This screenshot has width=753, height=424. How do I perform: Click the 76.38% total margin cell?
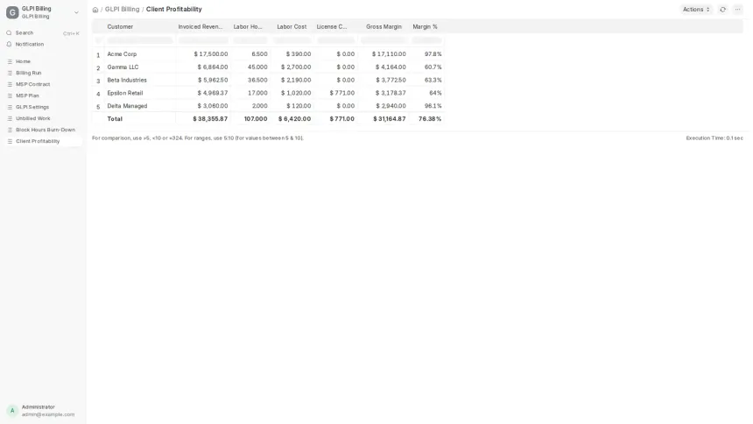(x=426, y=119)
